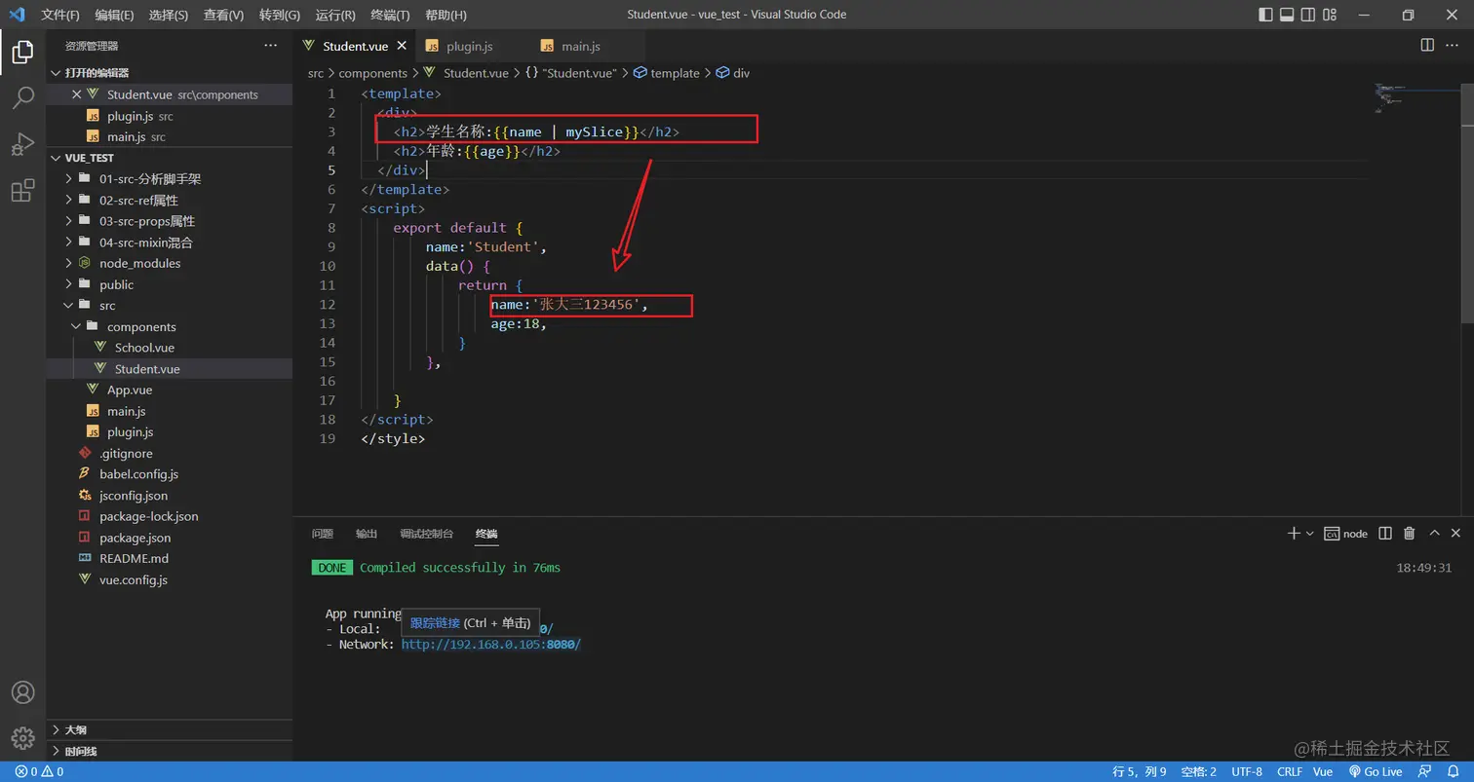Open the Manage gear icon
Image resolution: width=1474 pixels, height=782 pixels.
point(22,738)
